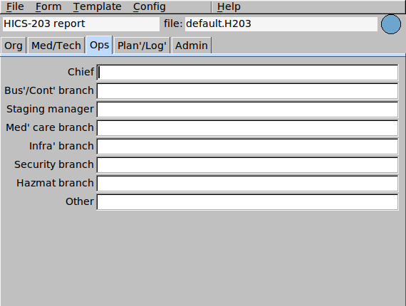Select the Med' care branch field

tap(247, 128)
